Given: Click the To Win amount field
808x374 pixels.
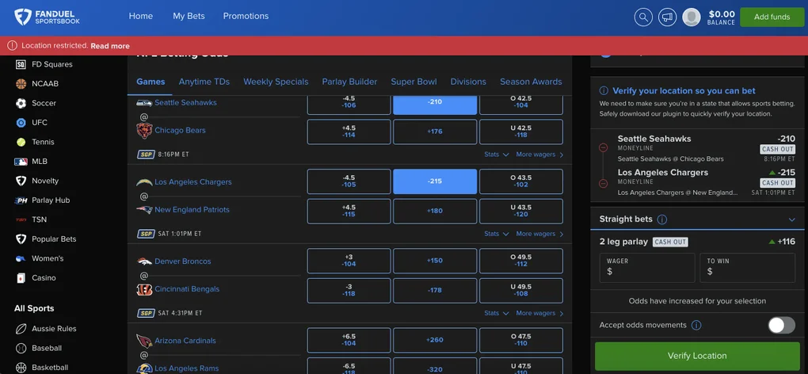Looking at the screenshot, I should coord(747,267).
